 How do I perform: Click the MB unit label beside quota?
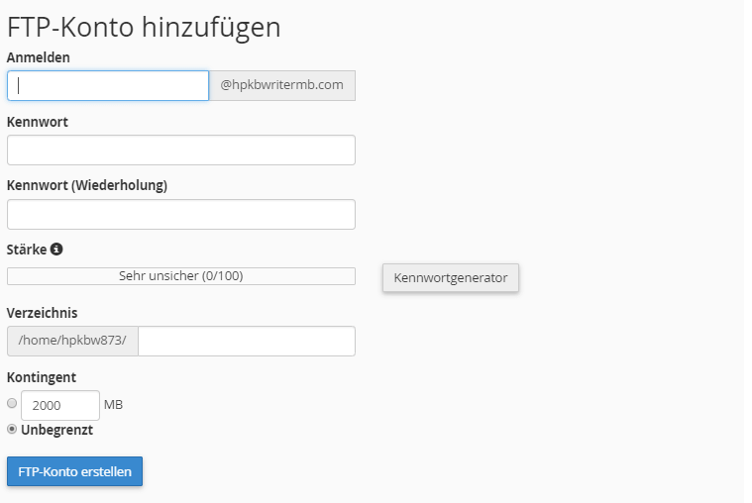pos(113,405)
